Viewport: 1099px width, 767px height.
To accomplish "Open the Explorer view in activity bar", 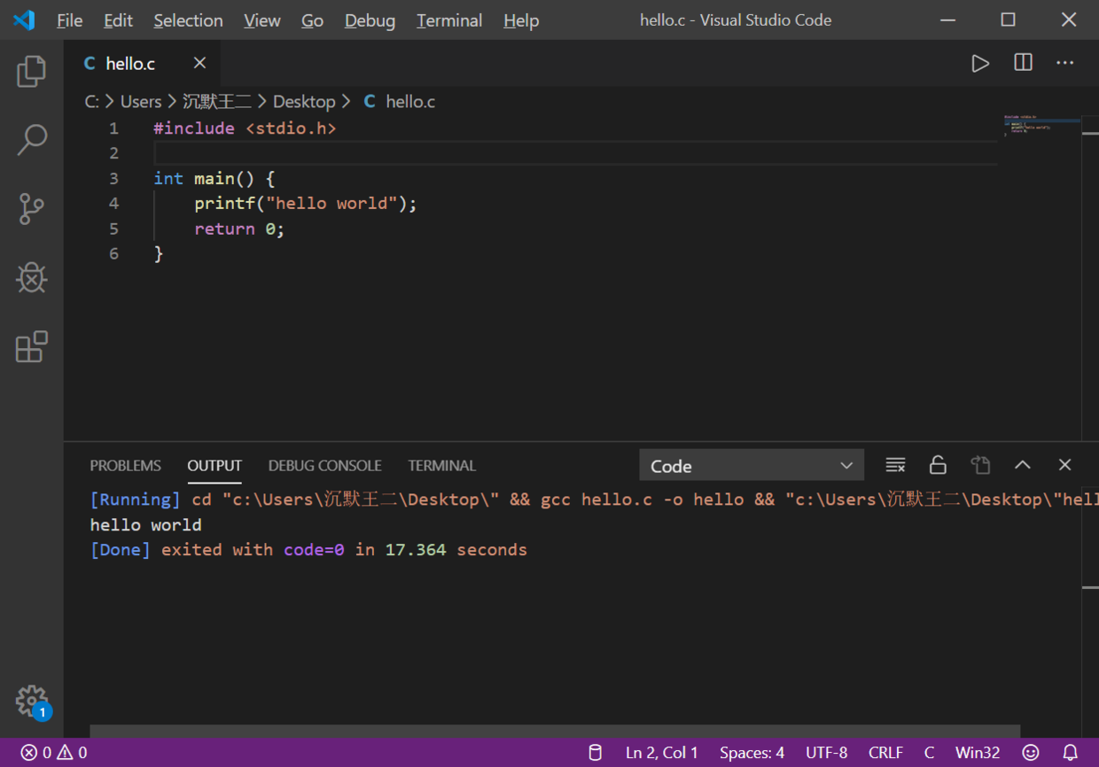I will (32, 72).
